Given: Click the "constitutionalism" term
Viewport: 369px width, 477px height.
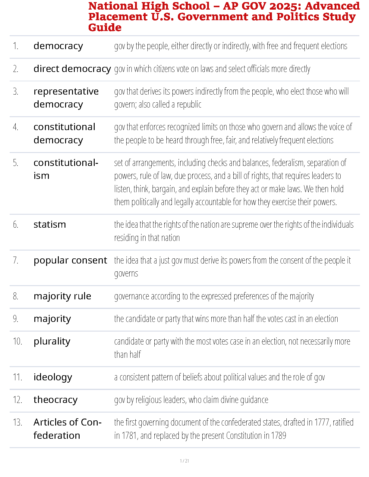Looking at the screenshot, I should pyautogui.click(x=66, y=169).
